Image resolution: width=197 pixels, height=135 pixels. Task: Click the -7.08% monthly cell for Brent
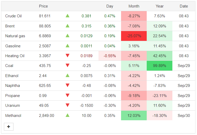click(x=134, y=26)
